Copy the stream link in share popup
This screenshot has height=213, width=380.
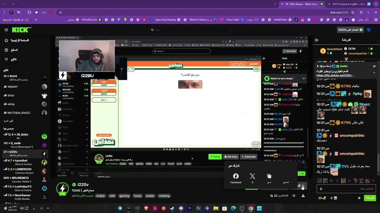point(269,178)
